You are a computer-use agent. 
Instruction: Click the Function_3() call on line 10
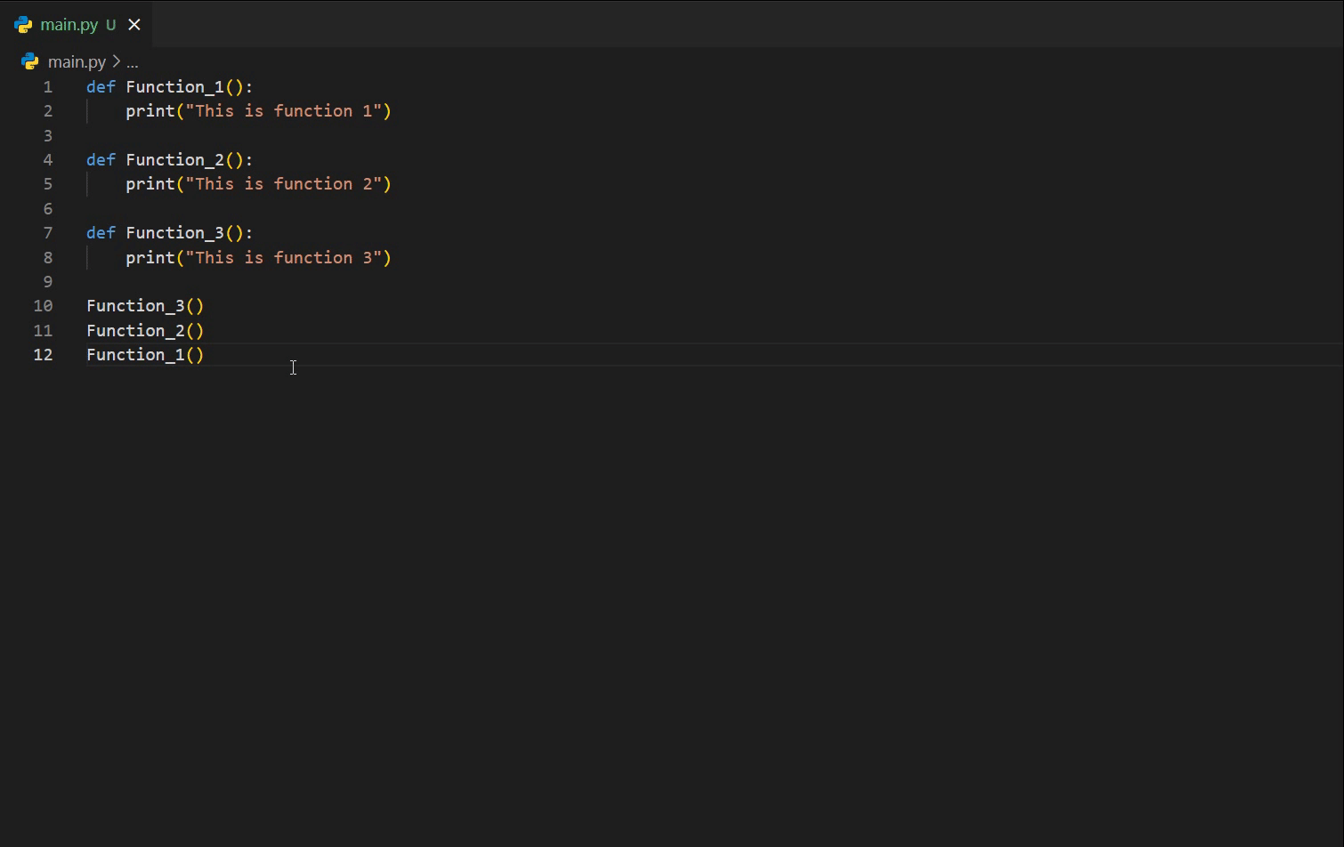click(145, 306)
